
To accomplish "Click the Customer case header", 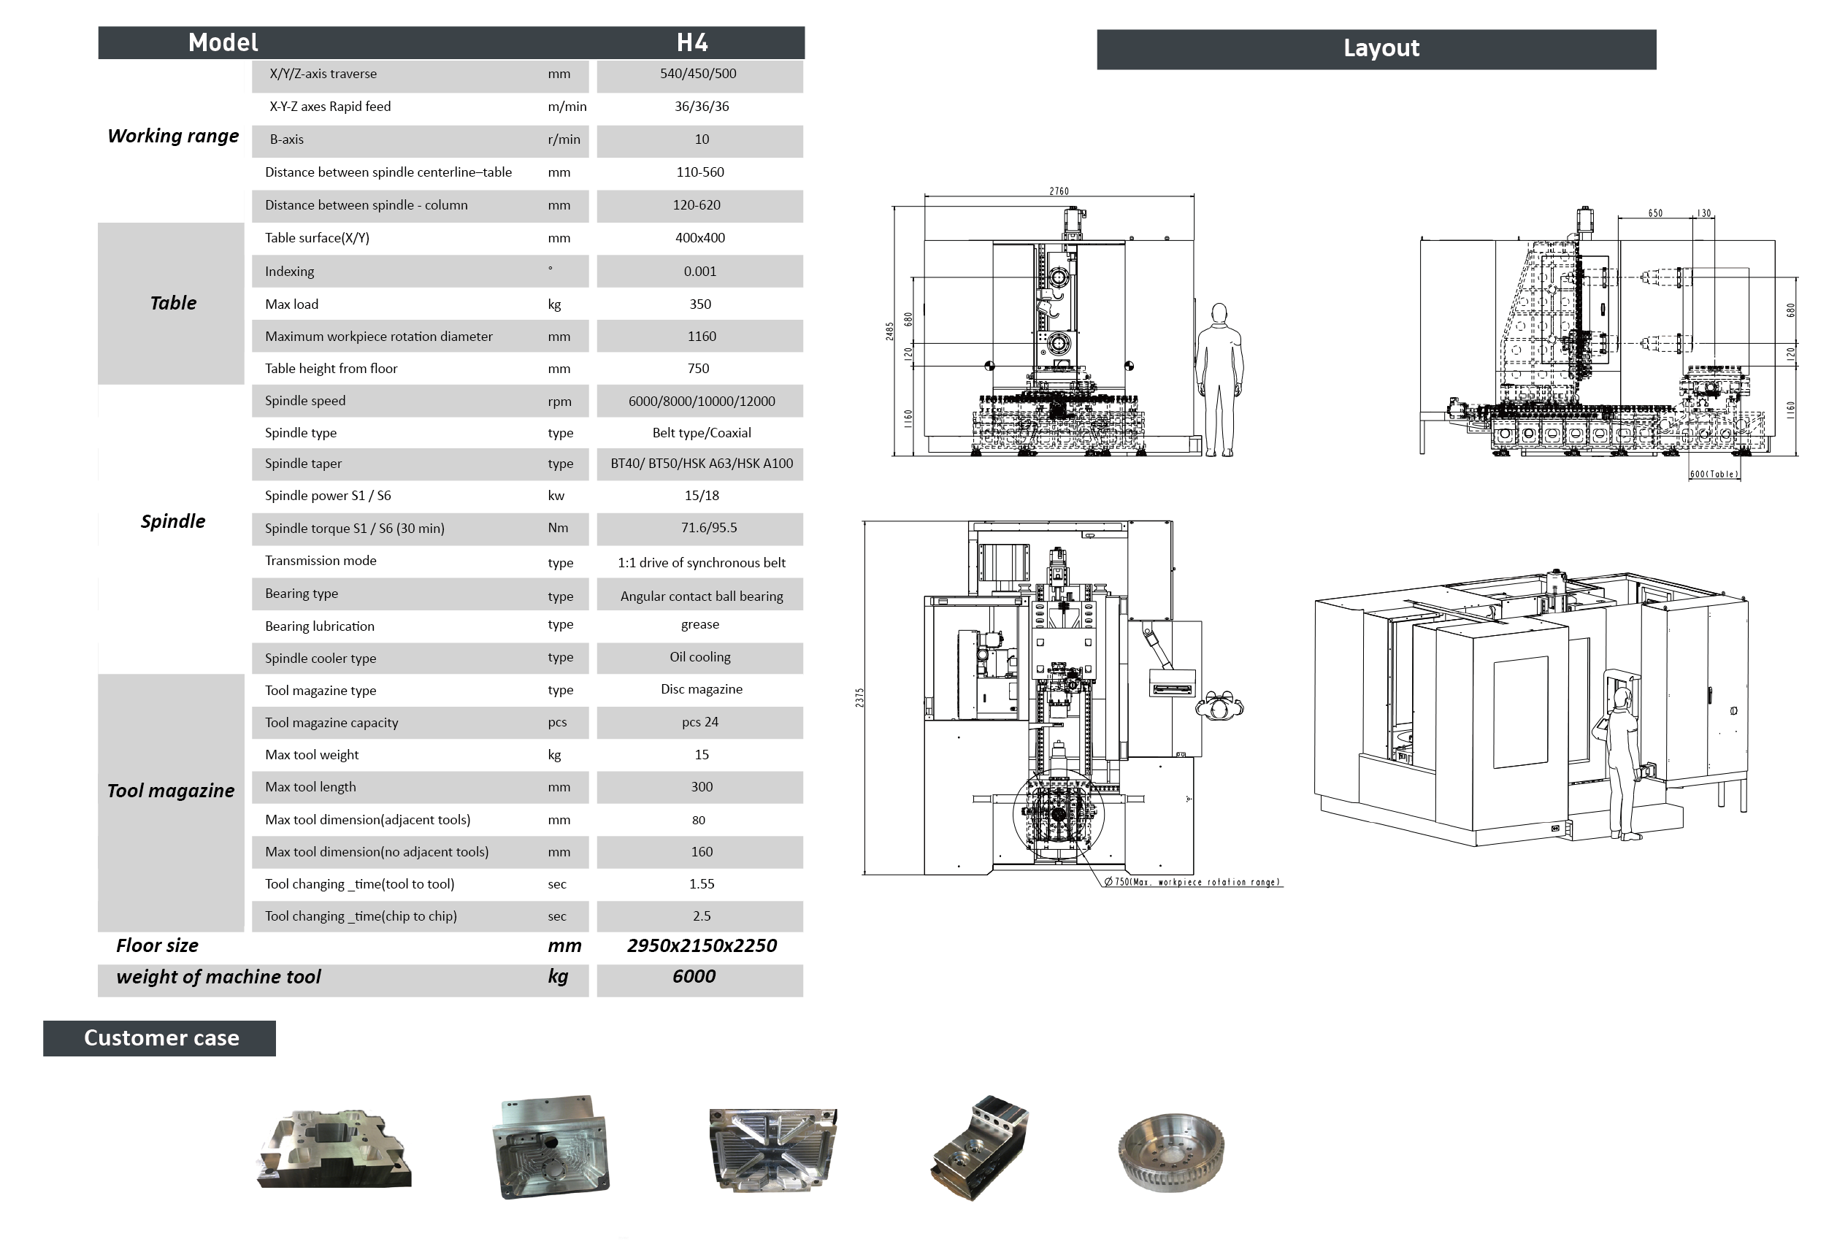I will click(x=160, y=1037).
